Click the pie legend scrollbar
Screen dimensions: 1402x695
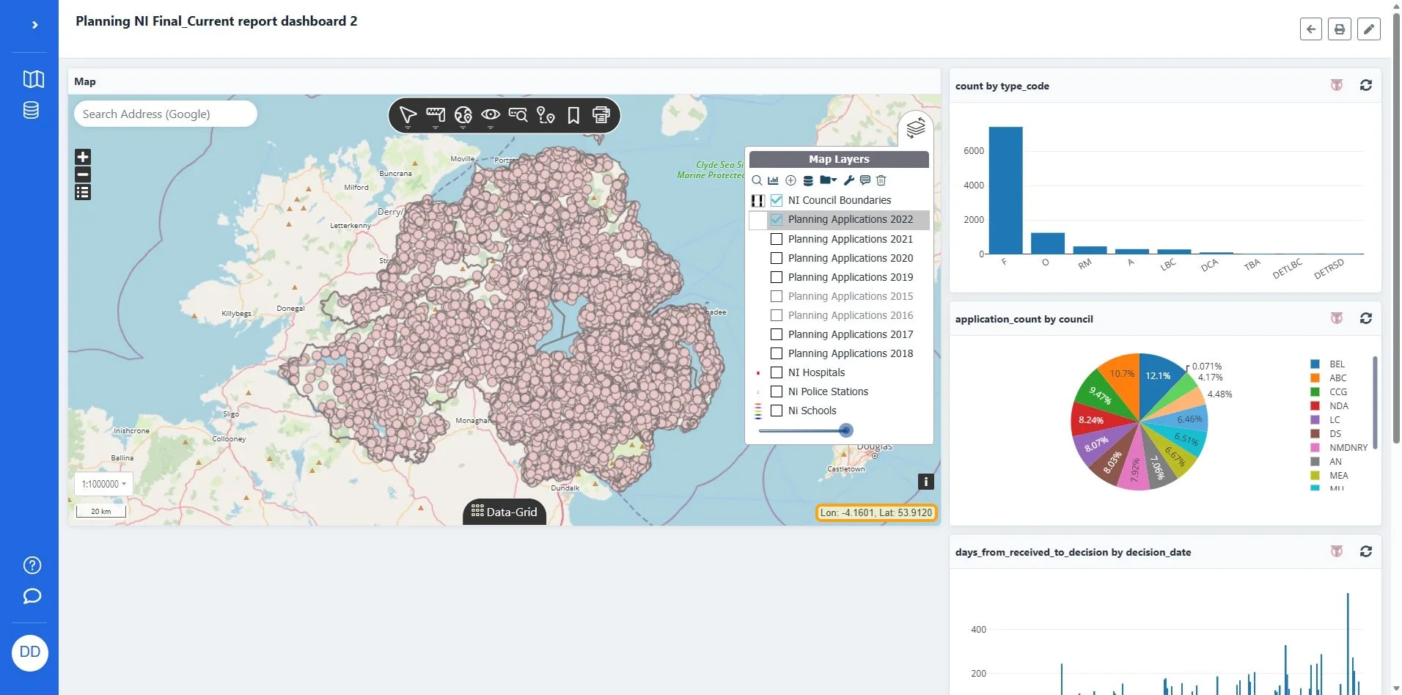coord(1375,402)
